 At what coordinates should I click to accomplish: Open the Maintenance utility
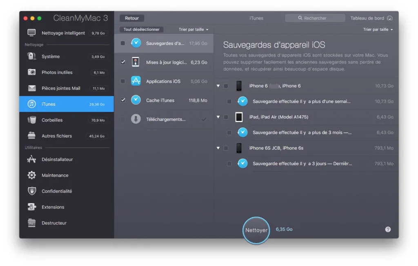(x=67, y=175)
